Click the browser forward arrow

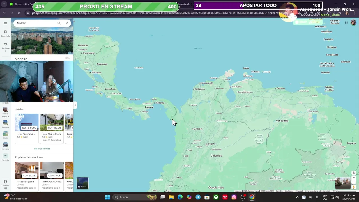coord(12,13)
